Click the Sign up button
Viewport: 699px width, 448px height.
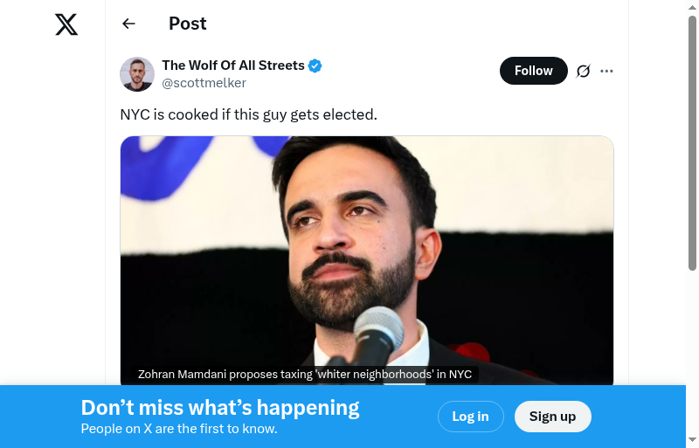(552, 417)
